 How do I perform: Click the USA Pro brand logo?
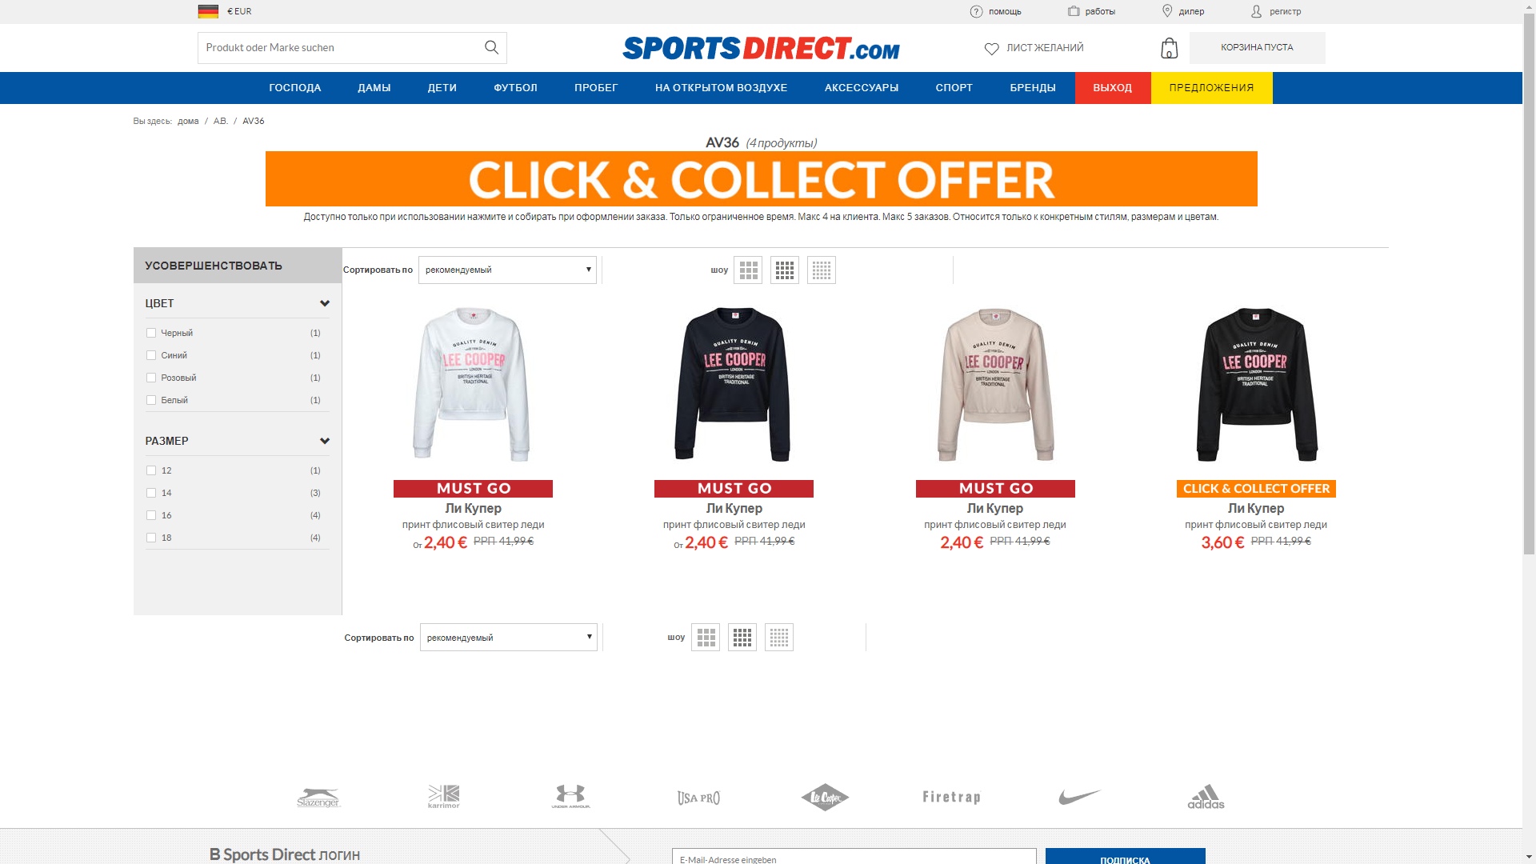(x=698, y=798)
